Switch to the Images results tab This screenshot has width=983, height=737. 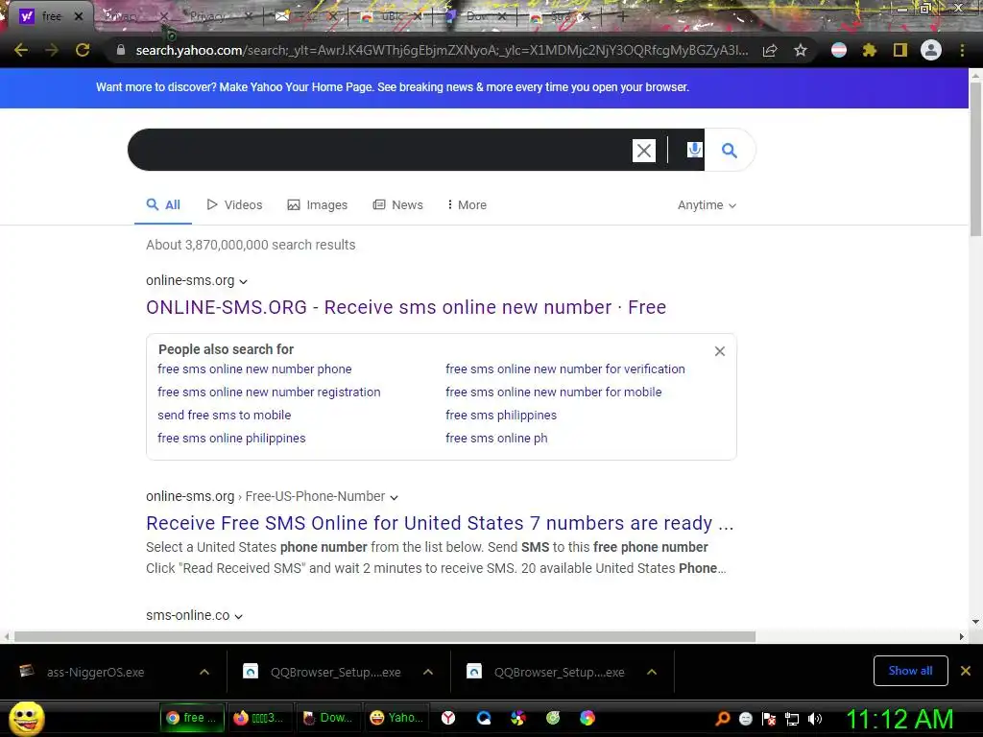pos(317,205)
